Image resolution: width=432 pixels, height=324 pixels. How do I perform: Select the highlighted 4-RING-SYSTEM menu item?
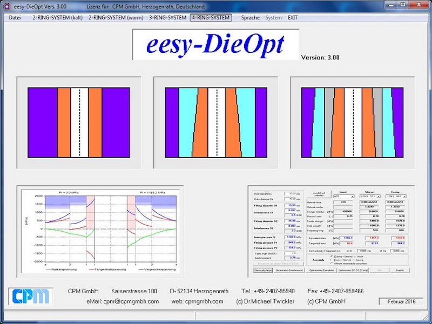click(x=211, y=18)
